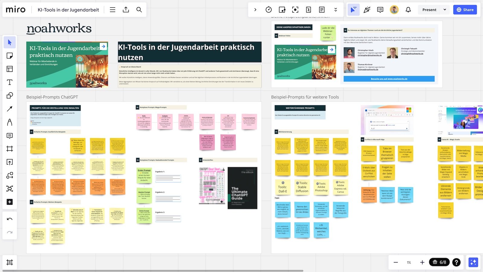Open the templates tool
The width and height of the screenshot is (483, 272).
[10, 69]
